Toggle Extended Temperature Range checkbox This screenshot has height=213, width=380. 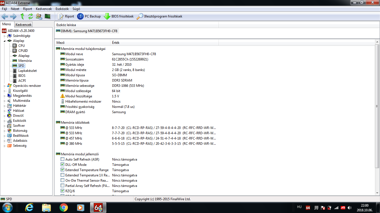62,170
